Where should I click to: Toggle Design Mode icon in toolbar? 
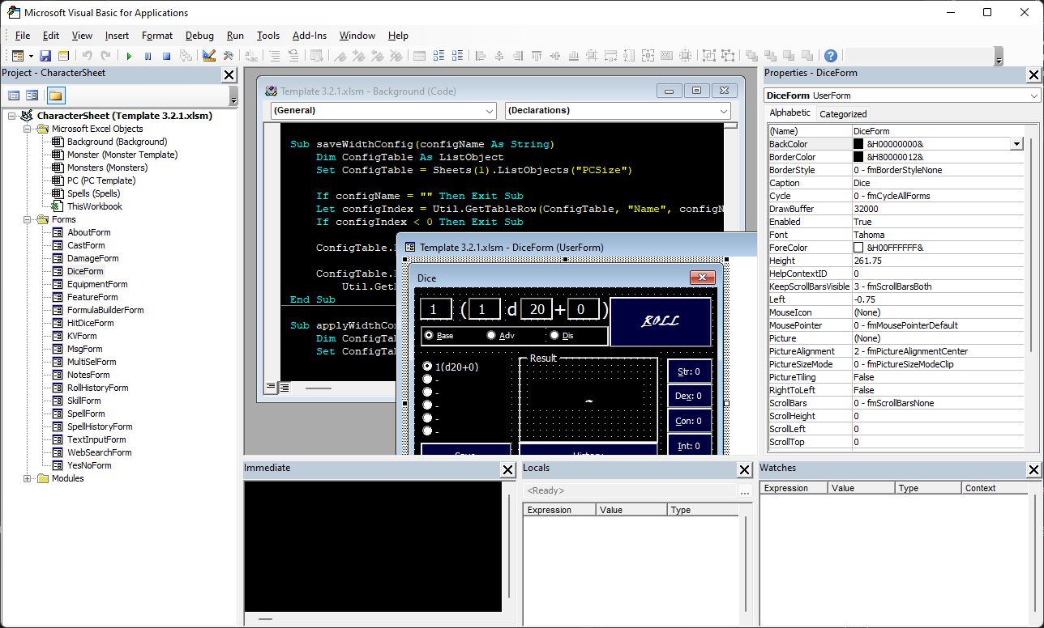[209, 56]
